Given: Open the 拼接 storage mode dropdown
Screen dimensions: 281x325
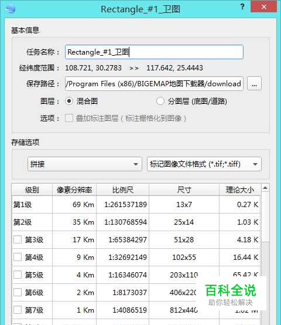Looking at the screenshot, I should tap(85, 164).
